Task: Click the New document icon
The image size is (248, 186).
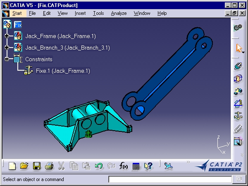Action: (x=12, y=166)
